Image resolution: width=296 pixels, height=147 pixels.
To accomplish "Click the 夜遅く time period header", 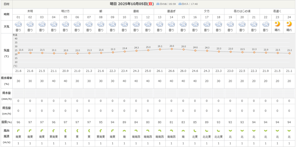I will pyautogui.click(x=277, y=11).
